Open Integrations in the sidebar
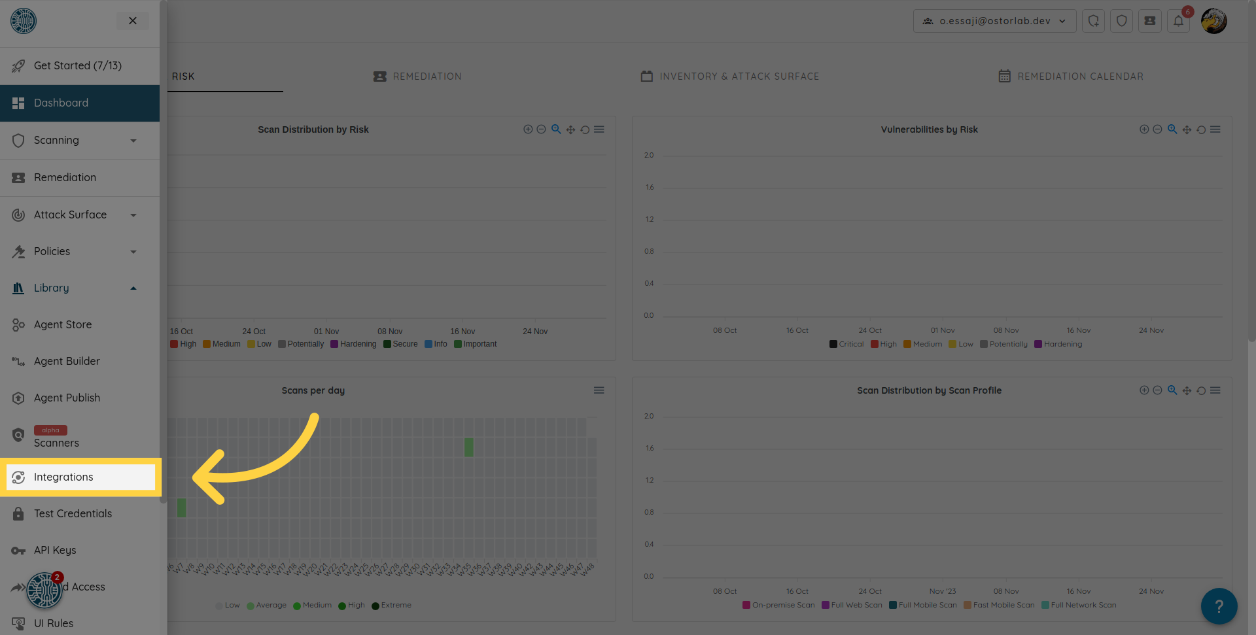1256x635 pixels. (x=63, y=477)
